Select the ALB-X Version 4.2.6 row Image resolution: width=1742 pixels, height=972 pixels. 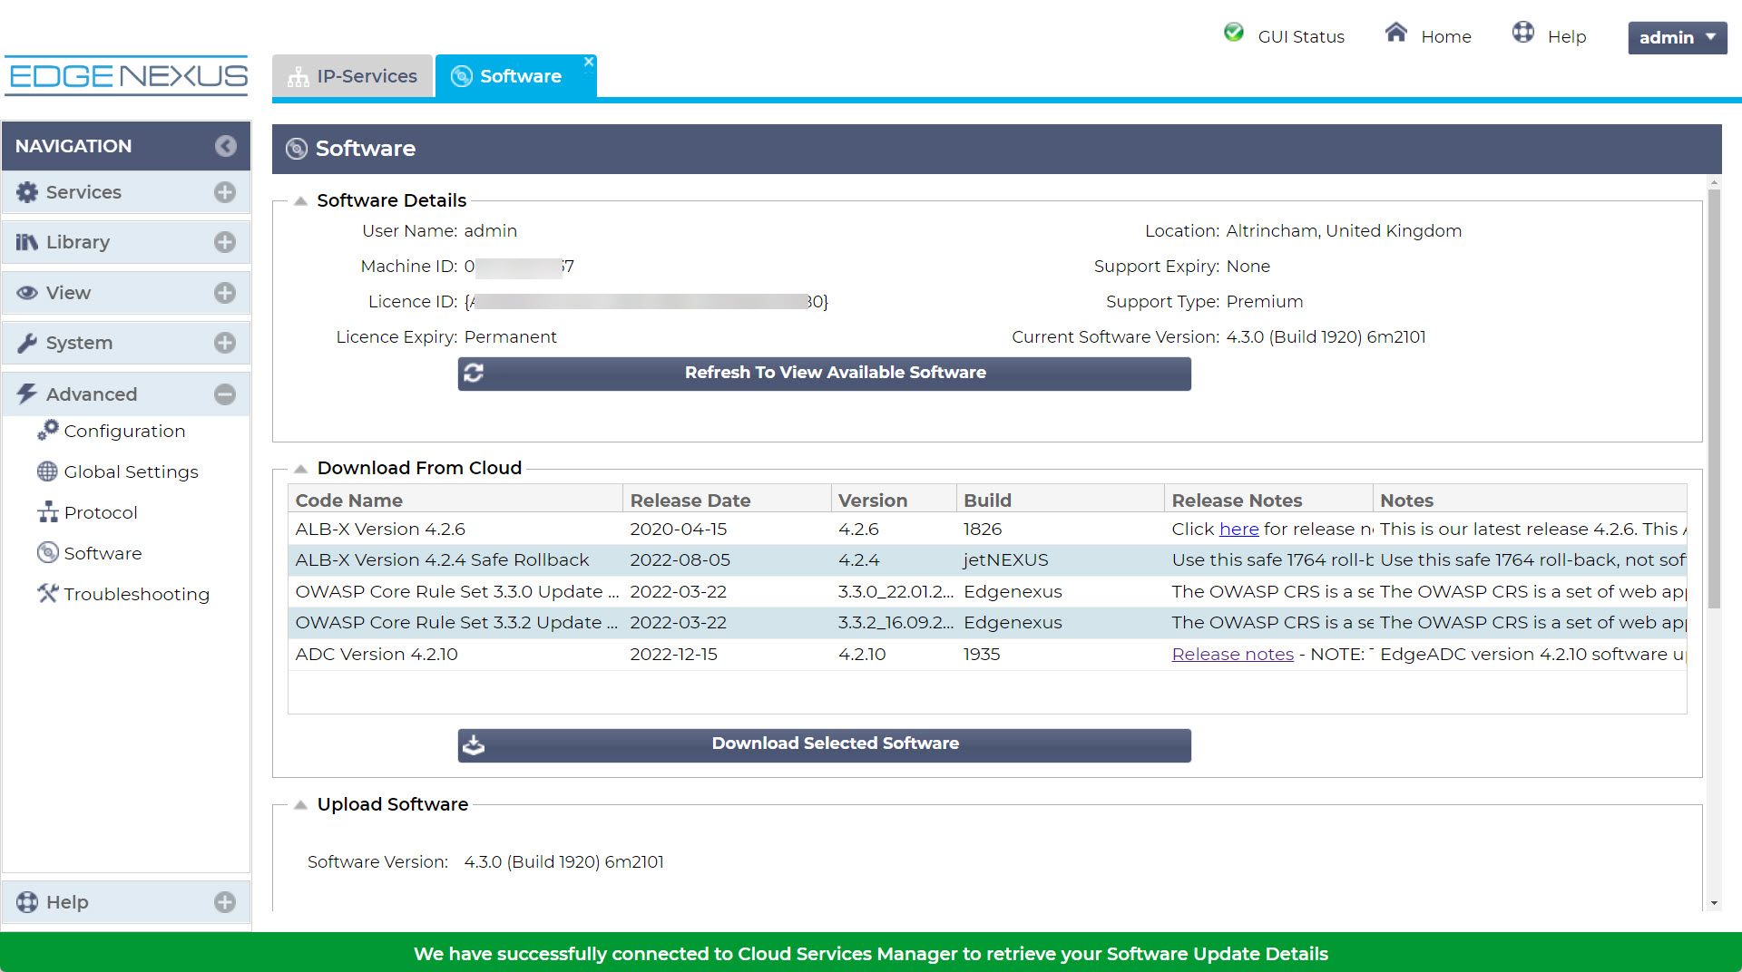[987, 529]
